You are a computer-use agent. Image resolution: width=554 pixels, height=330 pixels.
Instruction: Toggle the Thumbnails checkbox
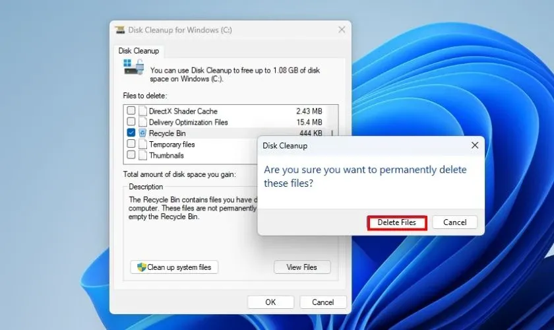pyautogui.click(x=131, y=156)
